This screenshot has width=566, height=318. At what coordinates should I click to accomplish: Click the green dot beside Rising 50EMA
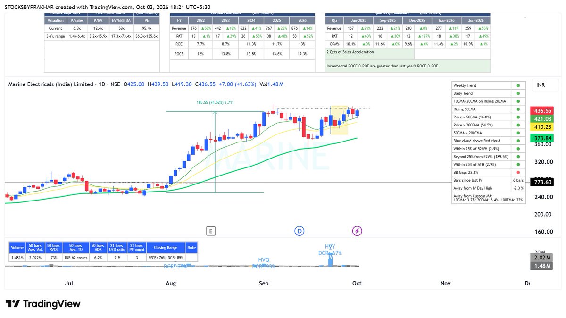(519, 109)
